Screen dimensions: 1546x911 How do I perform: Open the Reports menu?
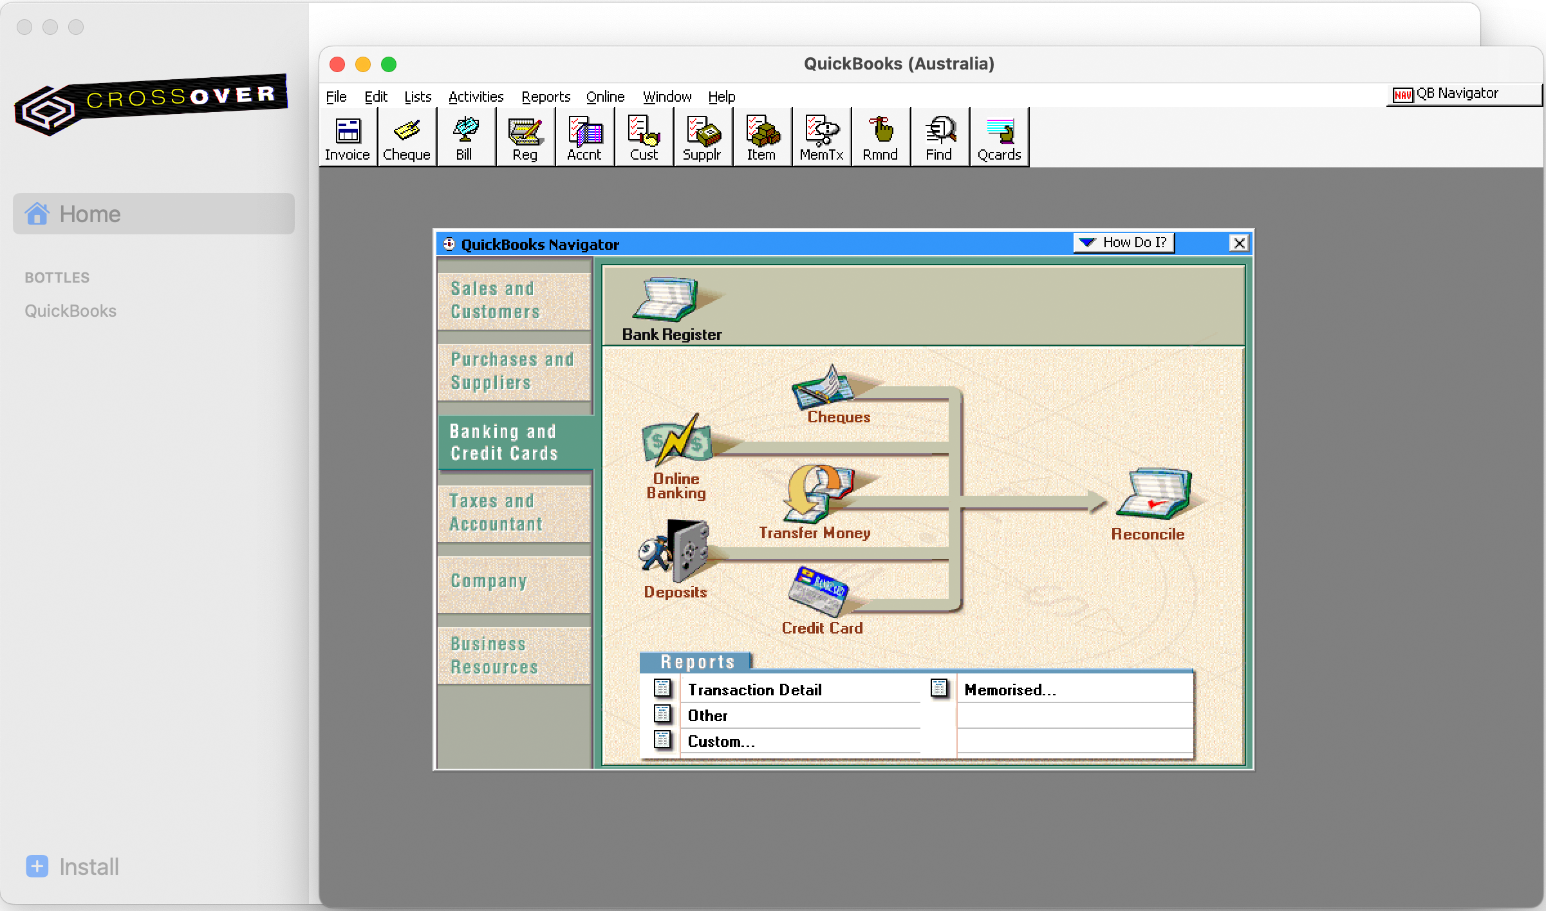pyautogui.click(x=545, y=97)
